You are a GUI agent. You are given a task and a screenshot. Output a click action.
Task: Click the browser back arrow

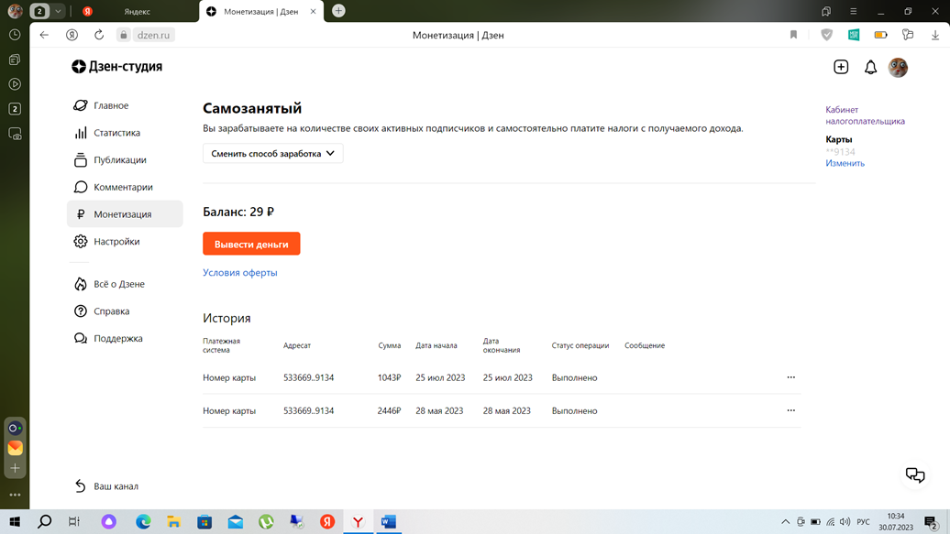44,35
